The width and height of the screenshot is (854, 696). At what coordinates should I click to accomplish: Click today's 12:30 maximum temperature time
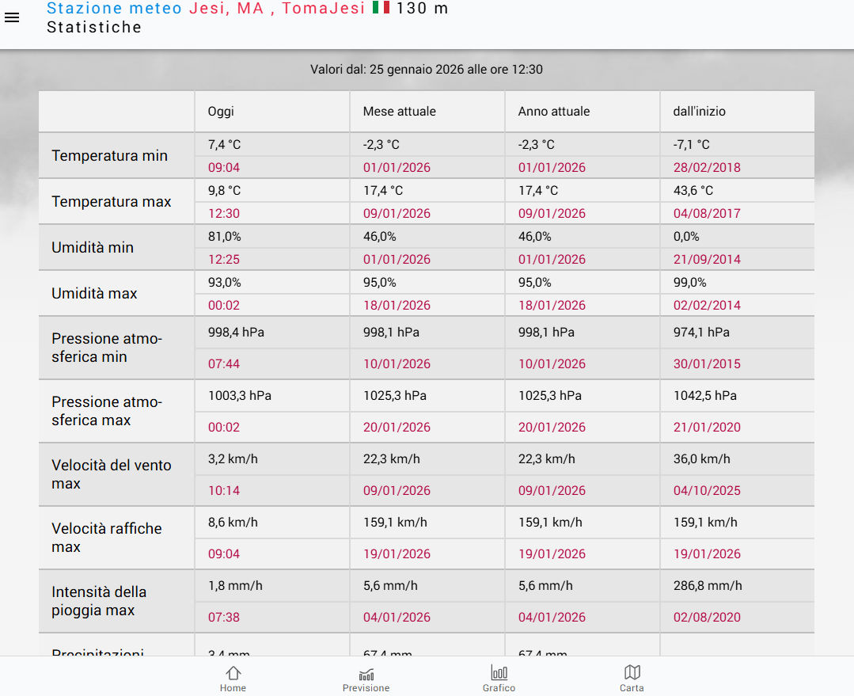click(224, 214)
